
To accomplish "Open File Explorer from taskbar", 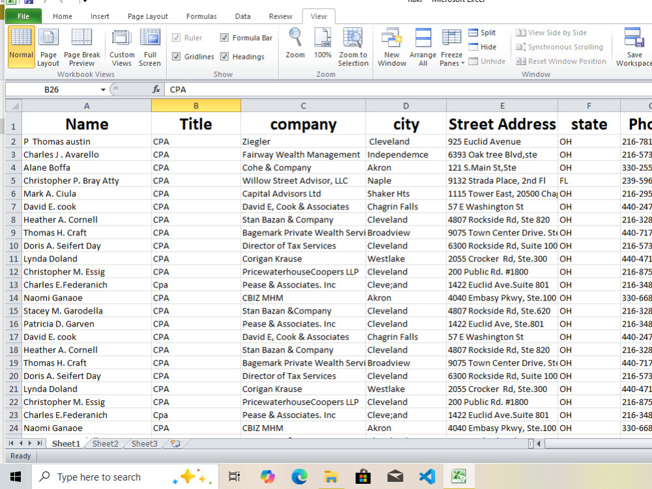I will point(331,477).
